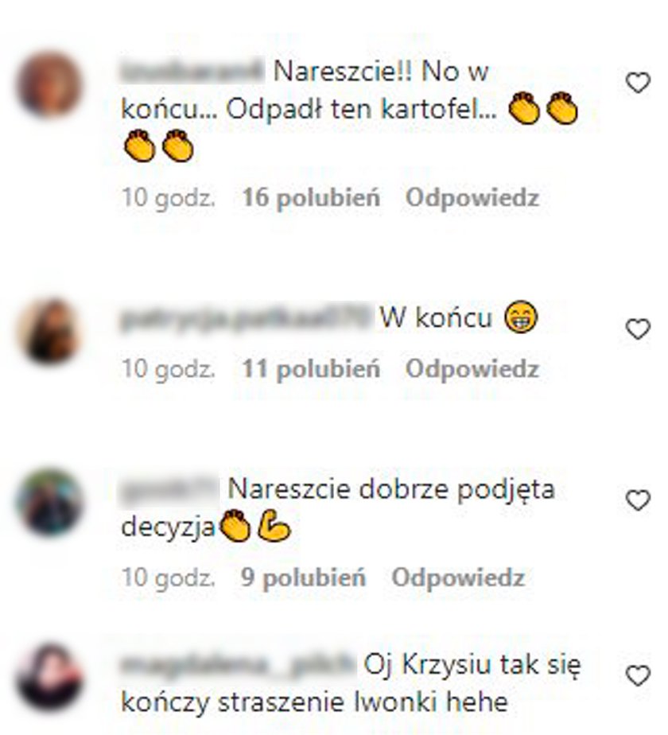Open blurred username before 'Nareszcie!! No w'
Viewport: 668px width, 735px height.
tap(192, 72)
